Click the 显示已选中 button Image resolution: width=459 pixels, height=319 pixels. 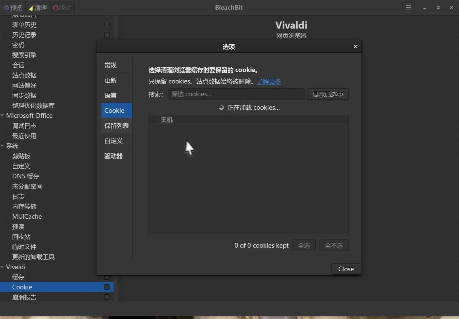(328, 94)
